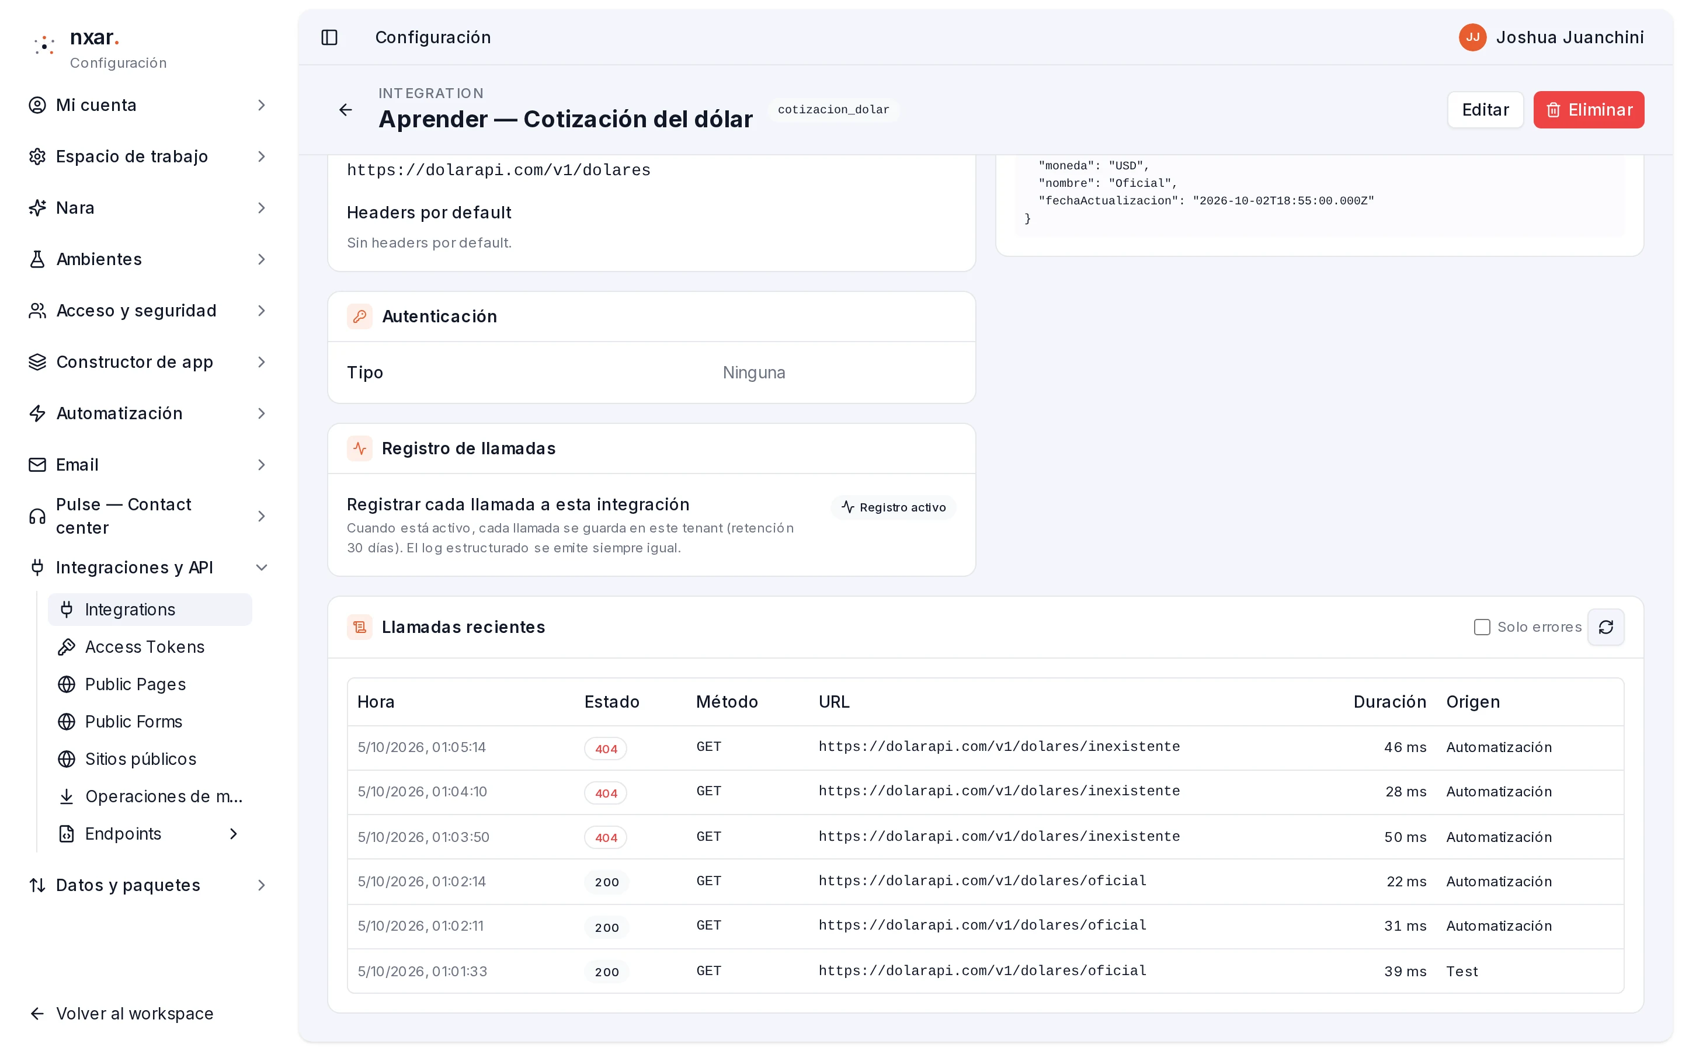This screenshot has width=1682, height=1051.
Task: Open Integrations in the sidebar
Action: coord(150,610)
